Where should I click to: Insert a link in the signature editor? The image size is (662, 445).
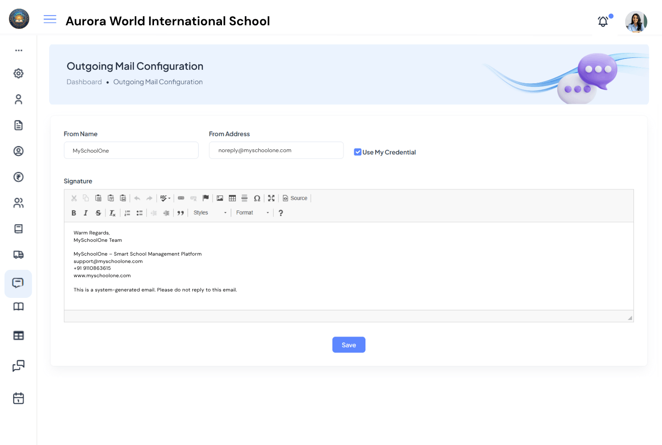tap(181, 198)
